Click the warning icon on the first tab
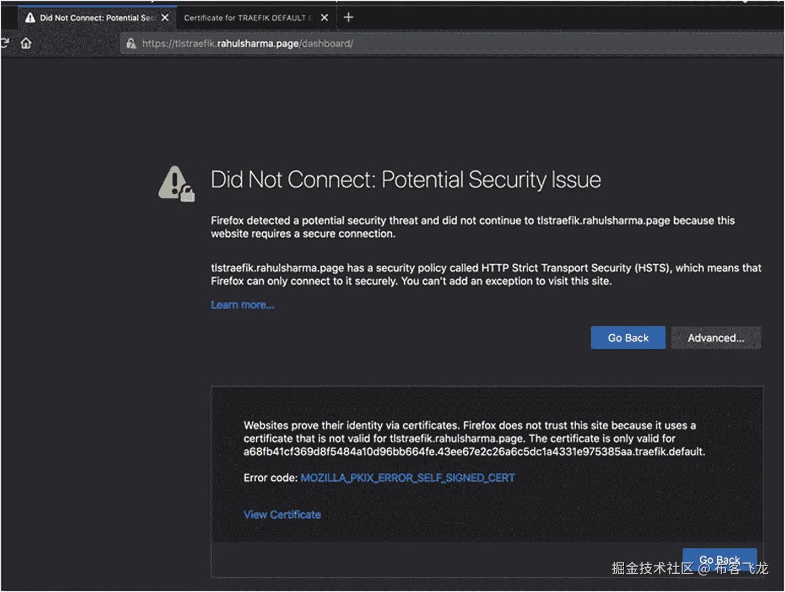Screen dimensions: 785x592 [x=30, y=18]
